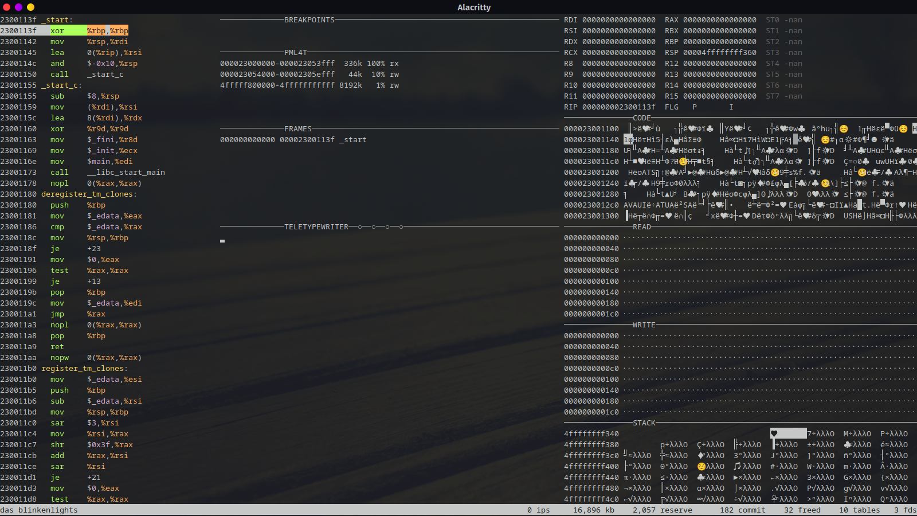The width and height of the screenshot is (917, 516).
Task: Click the 10 tables status entry
Action: click(x=860, y=510)
